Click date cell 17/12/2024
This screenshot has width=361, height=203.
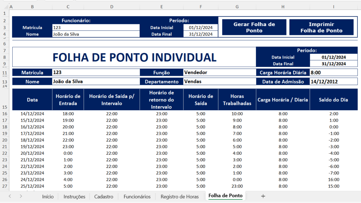tap(32, 134)
